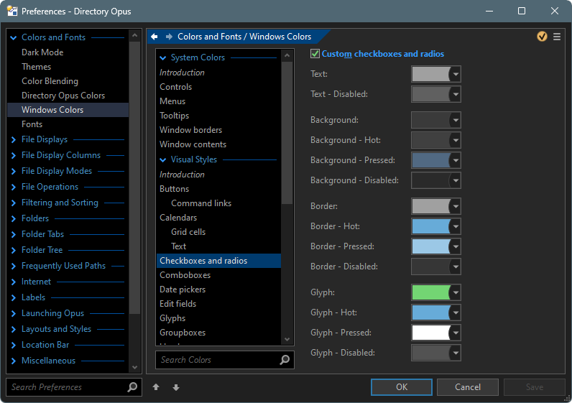
Task: Click the colors list scrollbar up arrow
Action: 287,55
